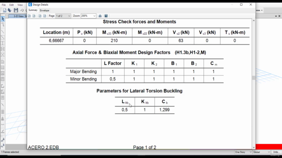Switch to the Envelope tab
This screenshot has height=158, width=282.
click(x=45, y=11)
